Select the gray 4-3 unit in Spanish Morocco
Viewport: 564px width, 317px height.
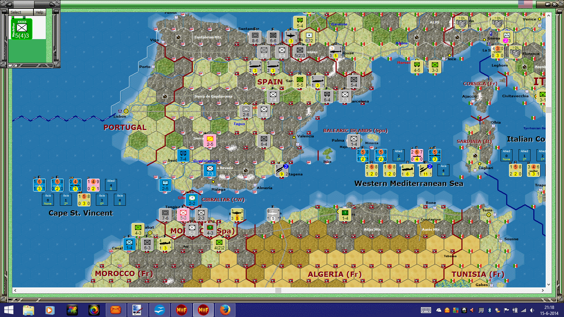pyautogui.click(x=210, y=230)
